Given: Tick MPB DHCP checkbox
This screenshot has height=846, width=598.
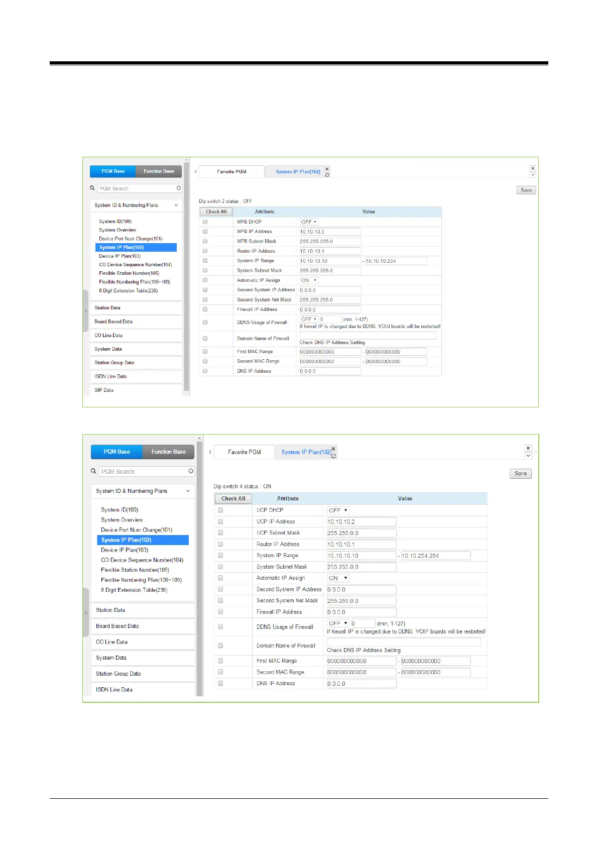Looking at the screenshot, I should click(x=205, y=222).
